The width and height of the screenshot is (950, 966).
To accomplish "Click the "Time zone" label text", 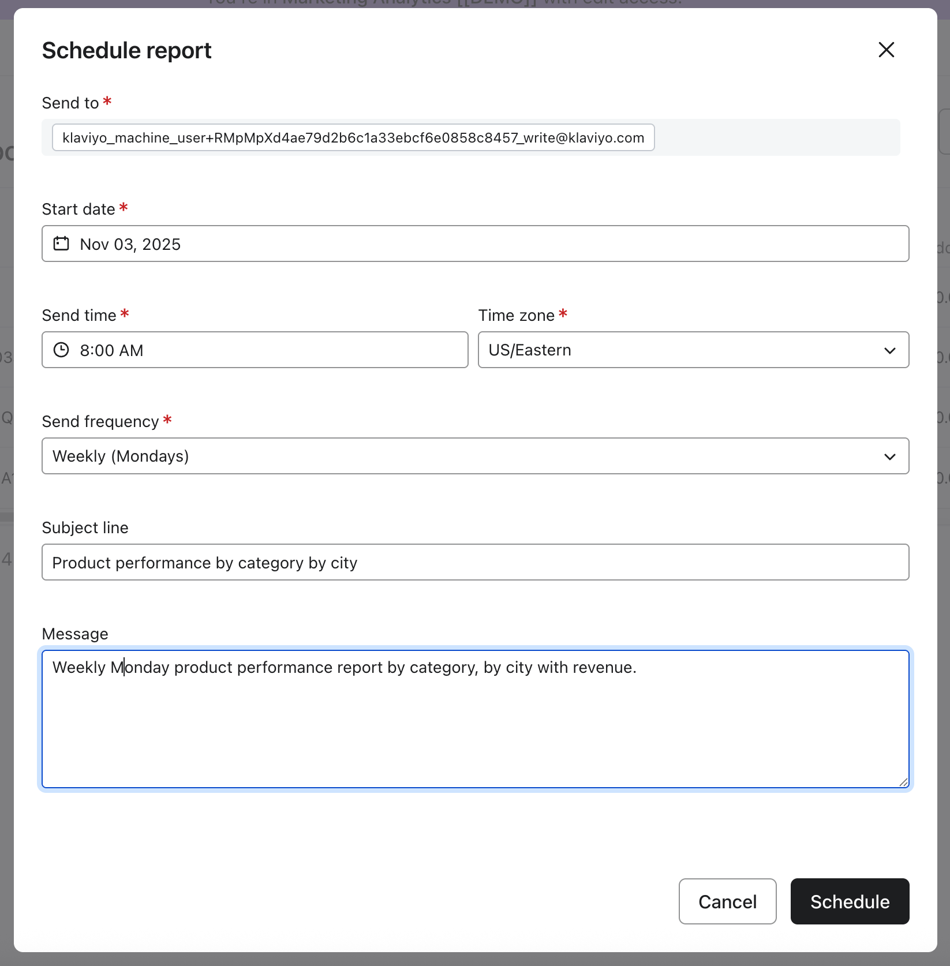I will click(x=516, y=316).
